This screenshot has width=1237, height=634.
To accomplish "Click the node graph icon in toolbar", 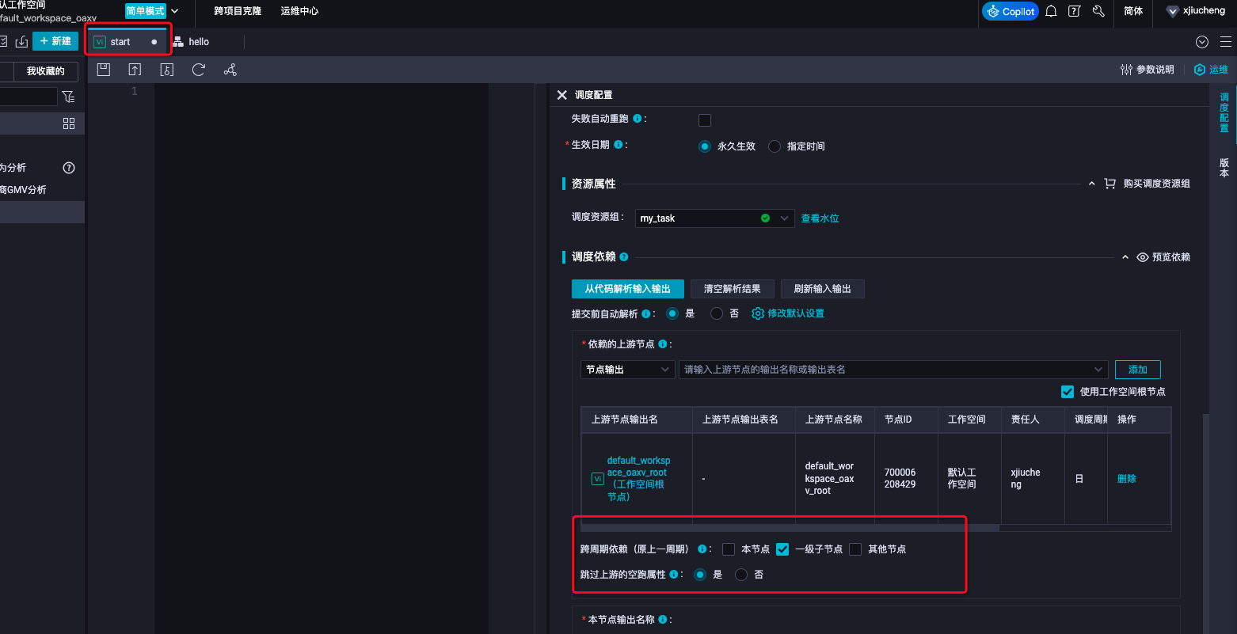I will [x=230, y=70].
